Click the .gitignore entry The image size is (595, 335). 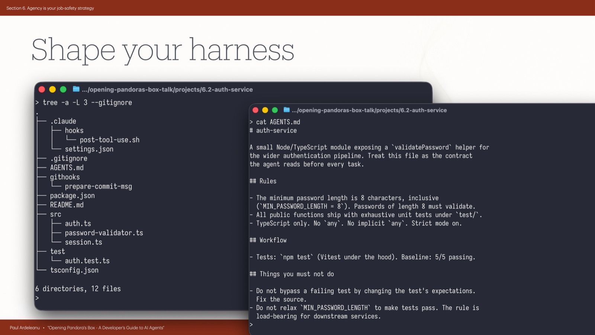pyautogui.click(x=69, y=158)
